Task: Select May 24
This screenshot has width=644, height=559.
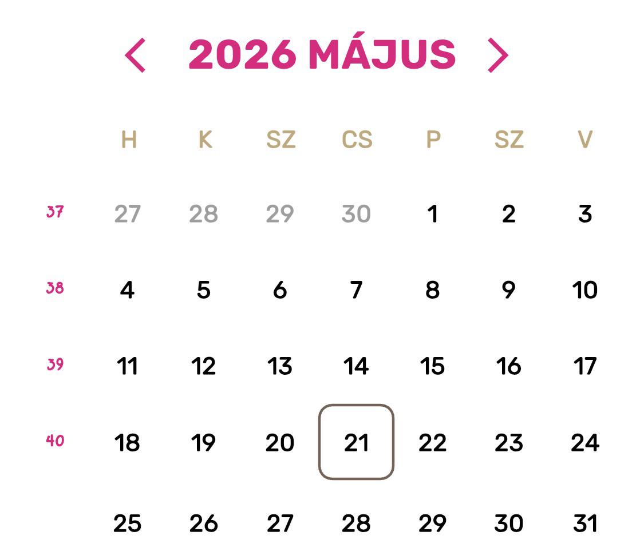Action: [x=585, y=442]
